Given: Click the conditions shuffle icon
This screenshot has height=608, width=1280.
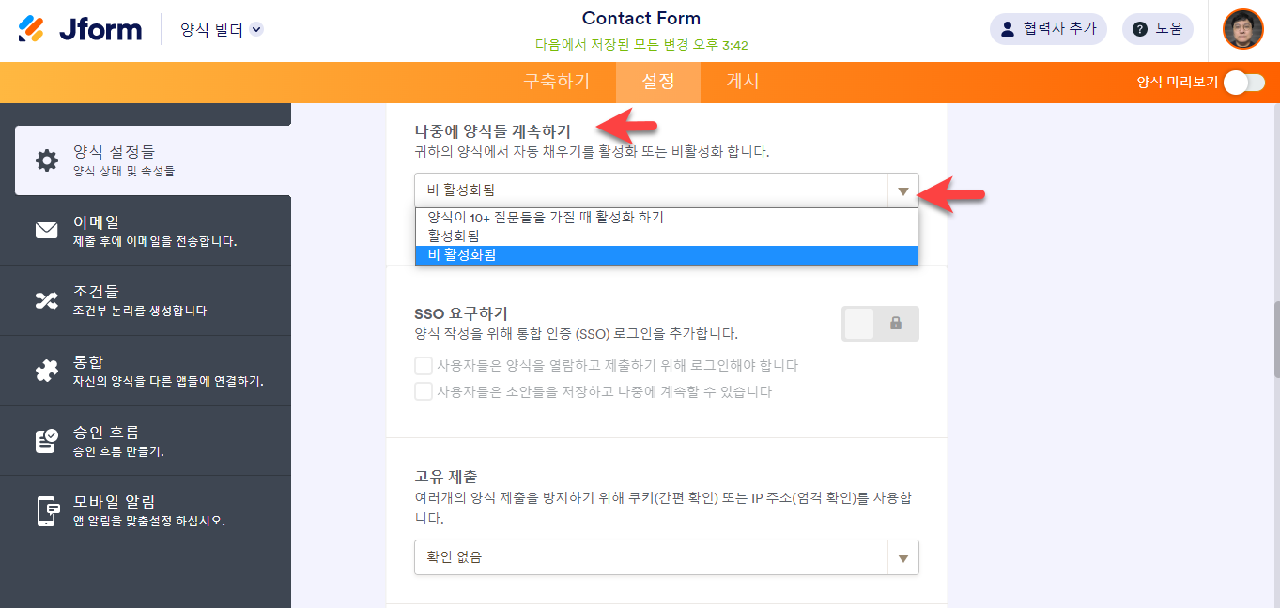Looking at the screenshot, I should pyautogui.click(x=46, y=300).
